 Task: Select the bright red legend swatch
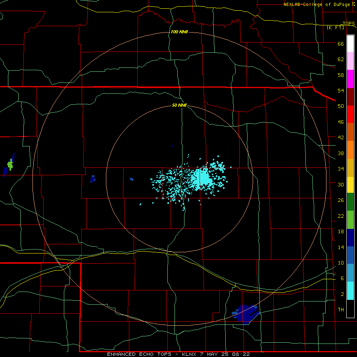(x=350, y=114)
